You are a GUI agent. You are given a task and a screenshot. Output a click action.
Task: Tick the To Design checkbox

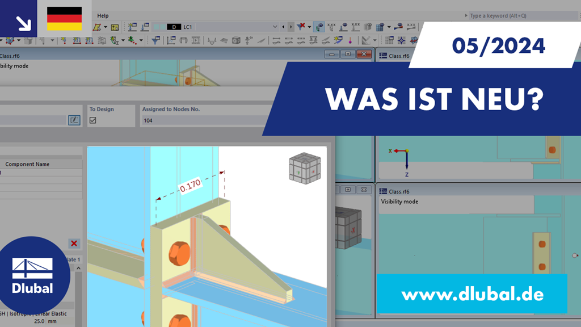click(92, 120)
